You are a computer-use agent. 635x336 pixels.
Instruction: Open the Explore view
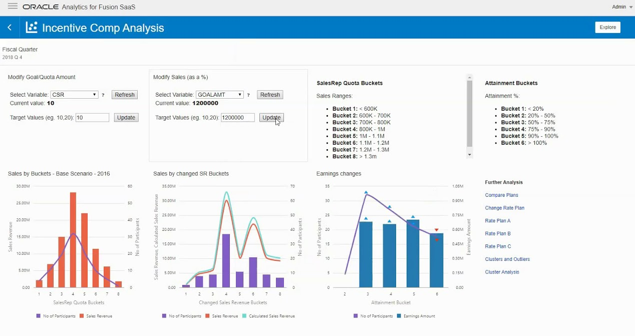607,27
